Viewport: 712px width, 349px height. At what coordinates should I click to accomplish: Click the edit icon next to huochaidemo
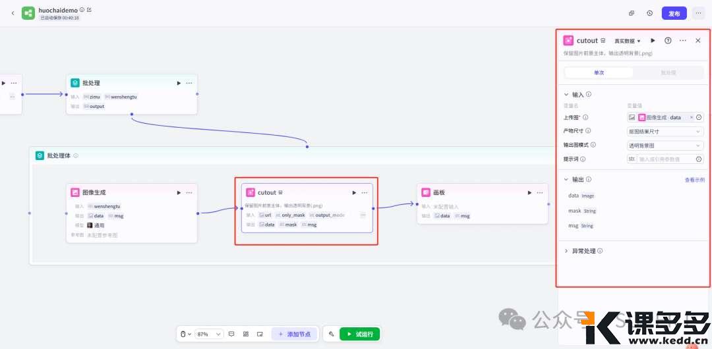coord(89,10)
